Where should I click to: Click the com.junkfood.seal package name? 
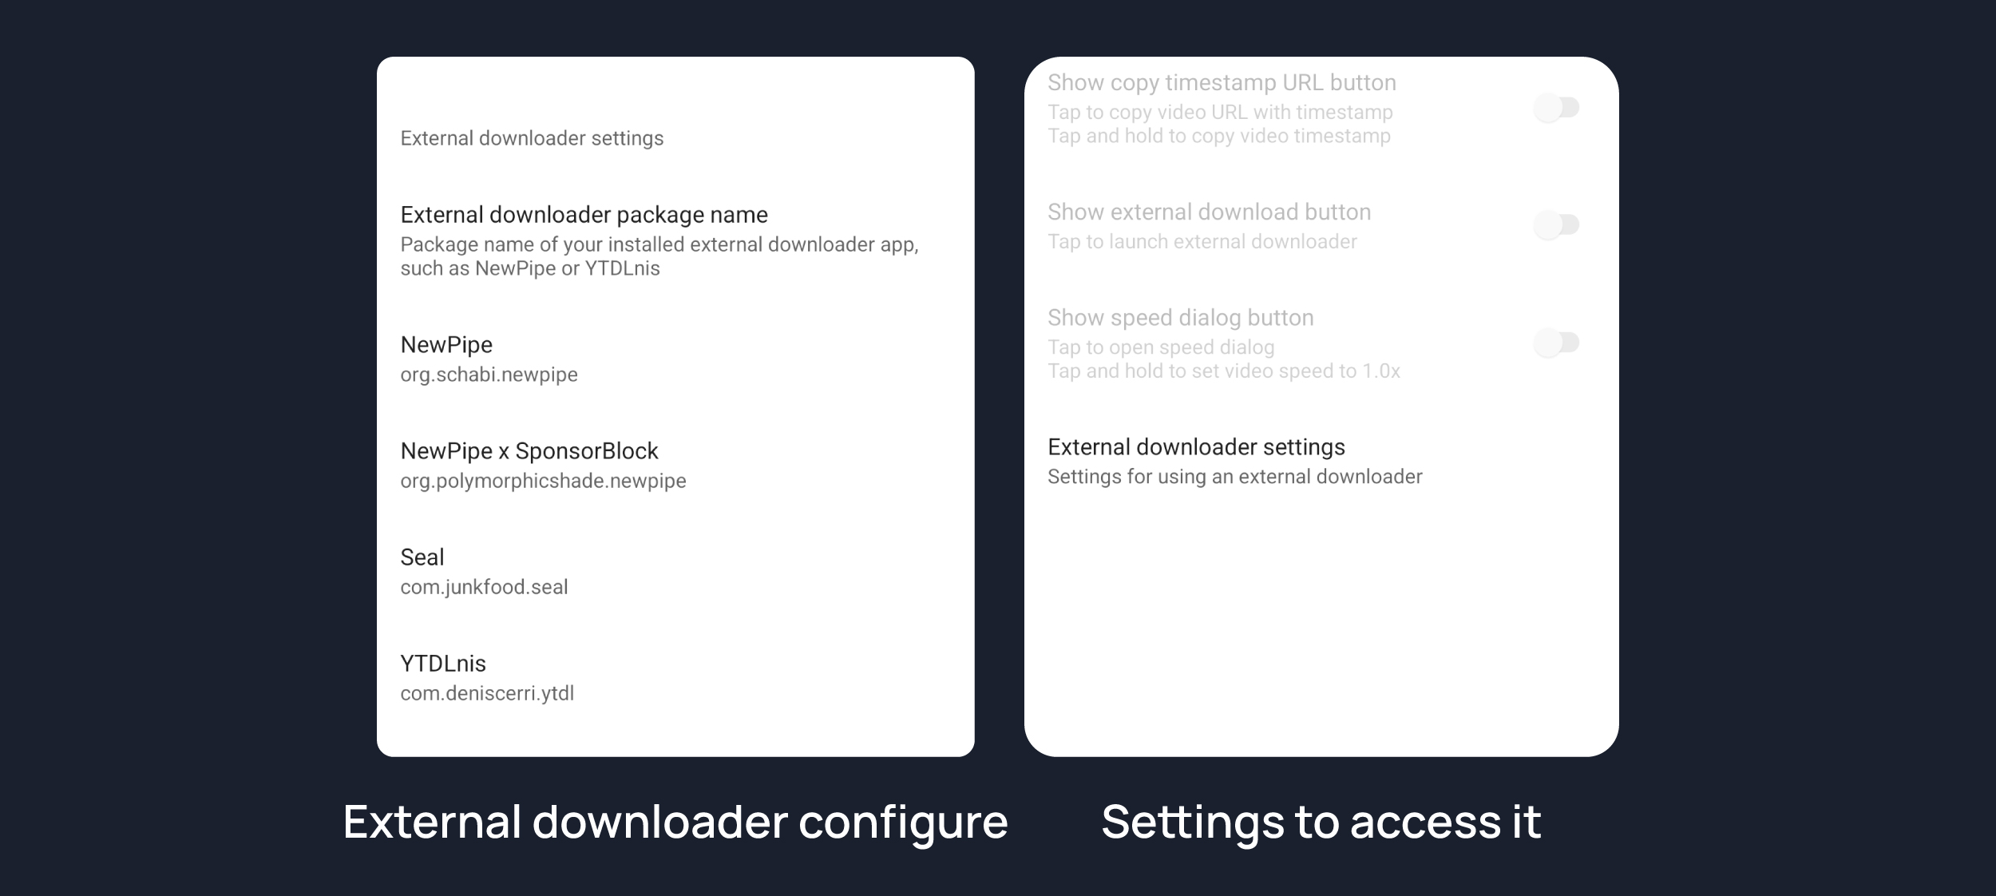tap(484, 587)
